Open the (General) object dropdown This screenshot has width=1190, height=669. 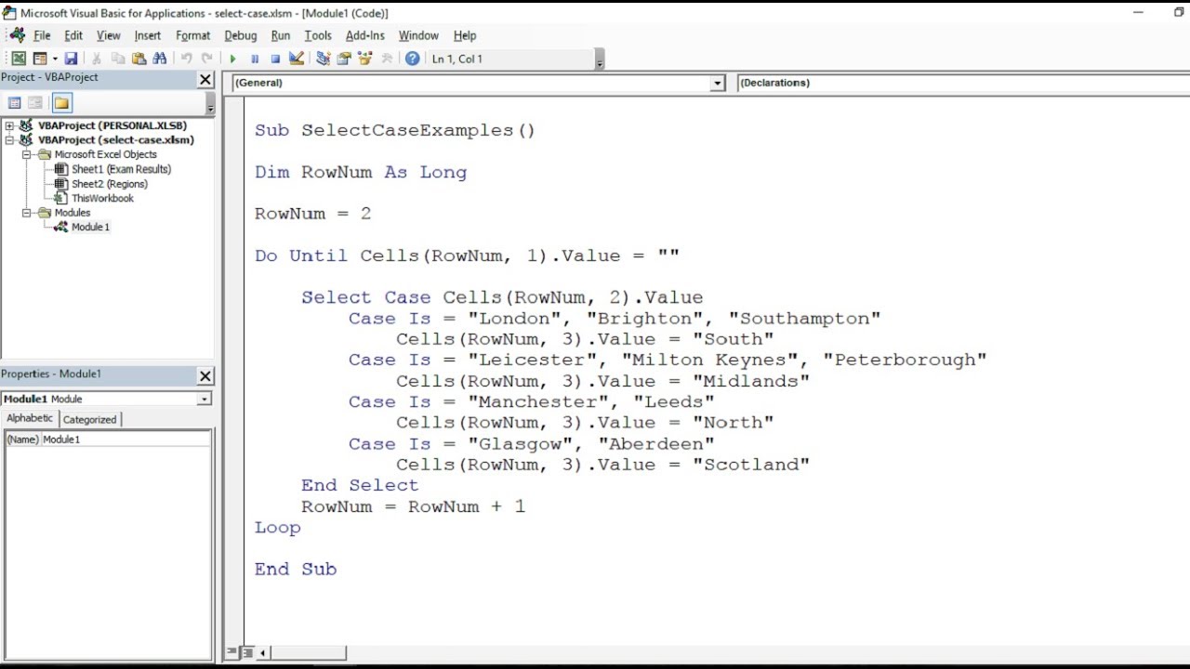718,84
